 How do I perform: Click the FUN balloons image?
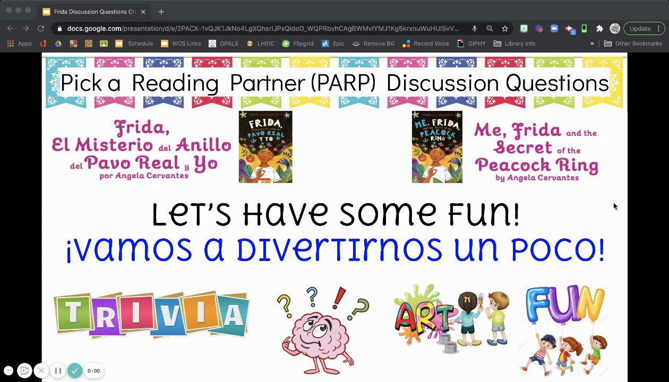point(565,330)
